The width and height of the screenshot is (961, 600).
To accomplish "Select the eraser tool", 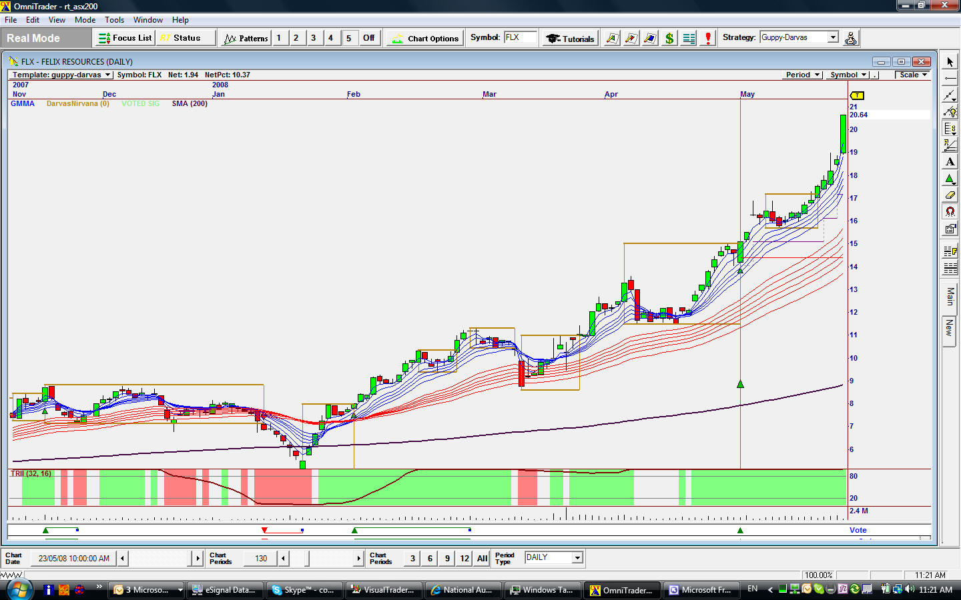I will [950, 195].
